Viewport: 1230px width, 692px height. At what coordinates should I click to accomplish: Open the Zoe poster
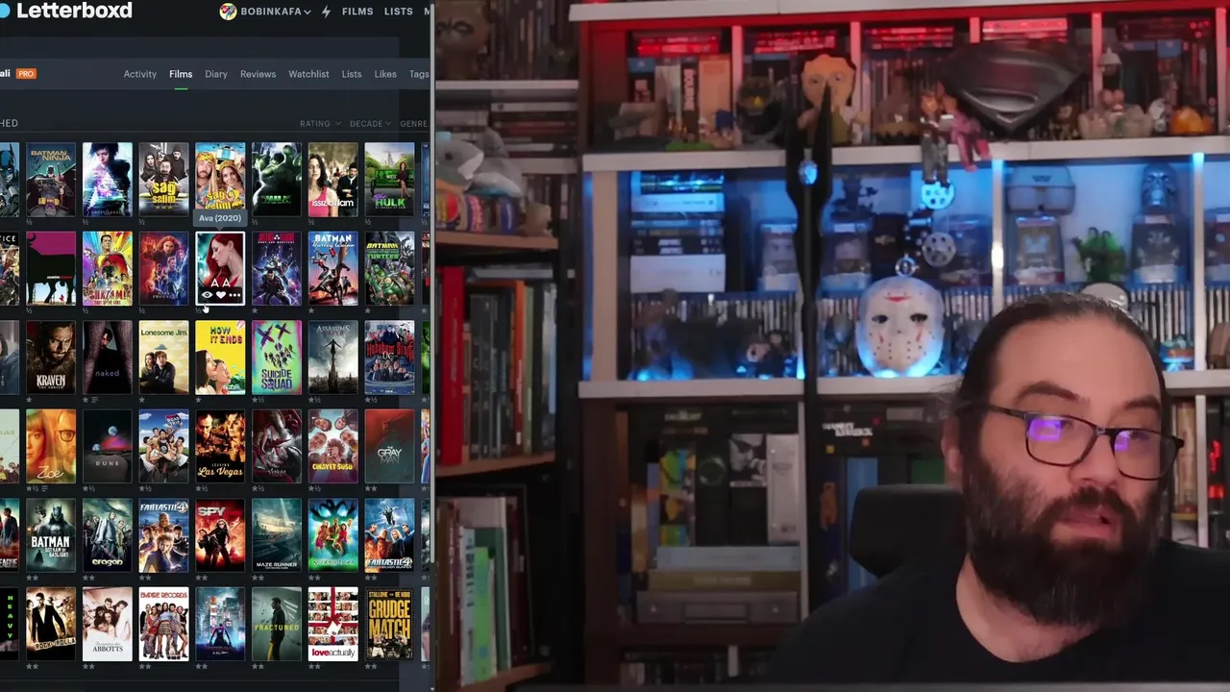click(51, 446)
